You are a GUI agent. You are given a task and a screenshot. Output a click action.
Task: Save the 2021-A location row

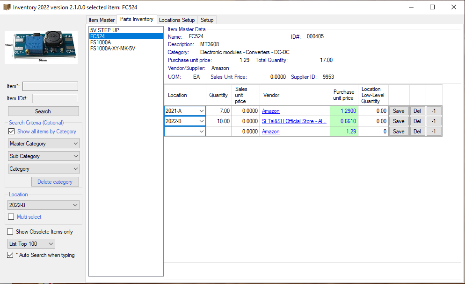coord(398,111)
